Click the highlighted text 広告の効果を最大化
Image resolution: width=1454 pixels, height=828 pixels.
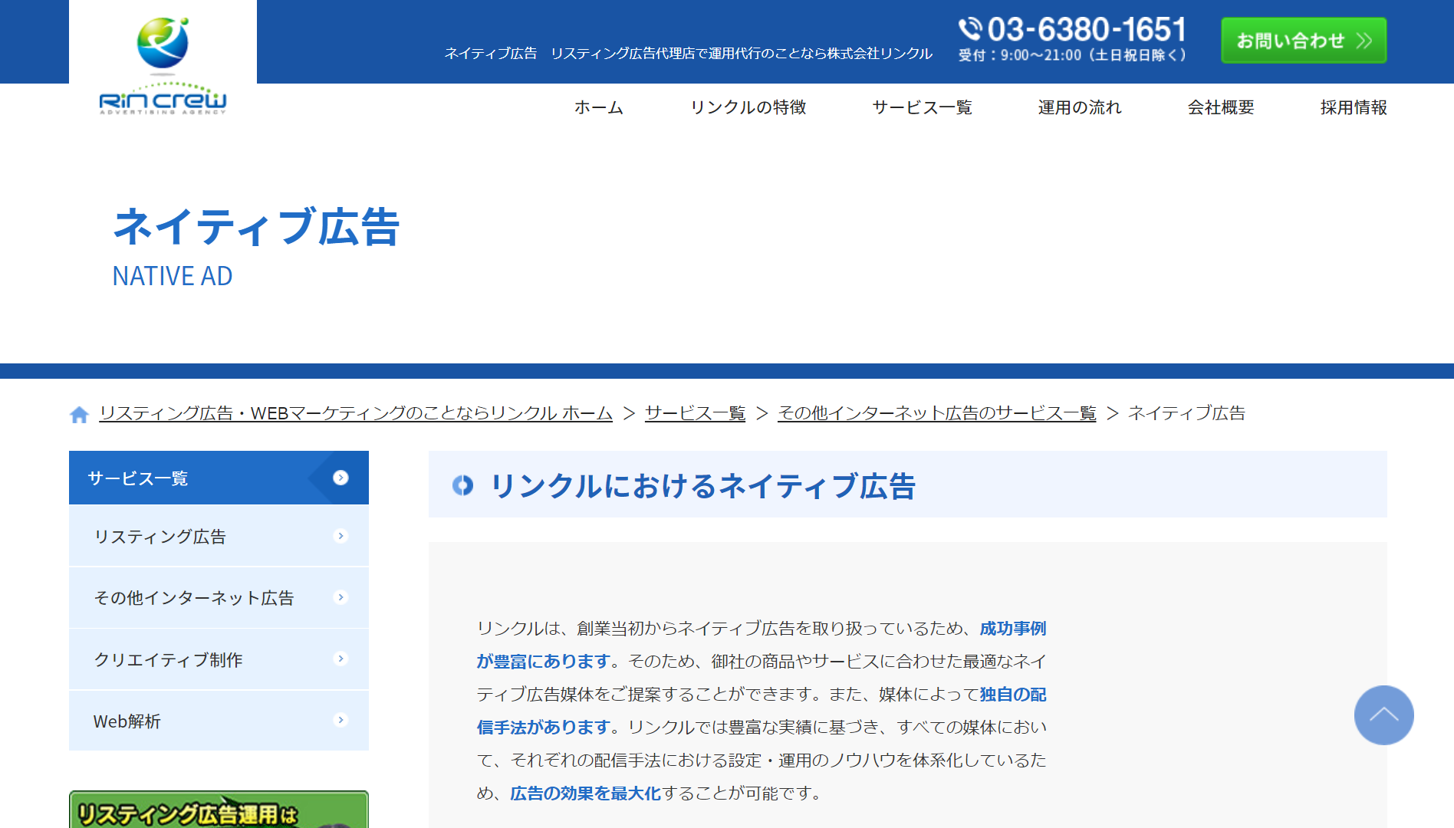(x=585, y=793)
